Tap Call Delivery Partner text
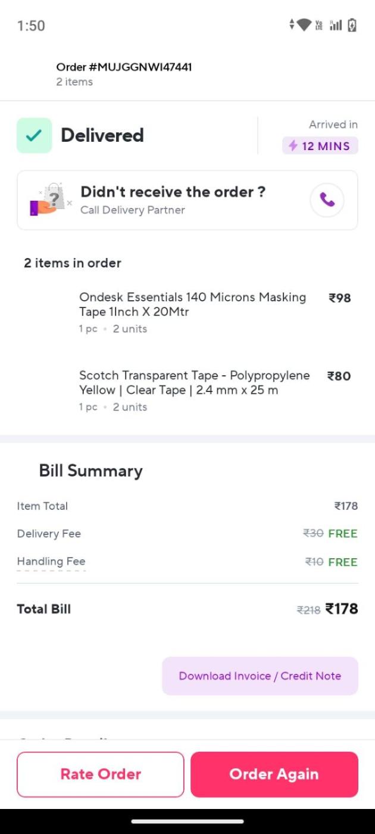The height and width of the screenshot is (834, 375). click(x=133, y=210)
